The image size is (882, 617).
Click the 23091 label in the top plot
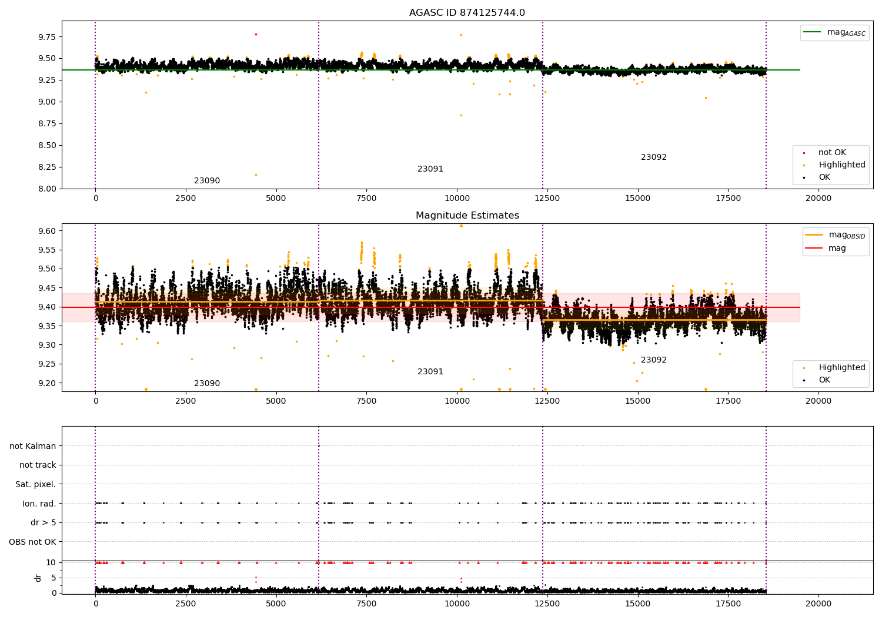tap(430, 169)
